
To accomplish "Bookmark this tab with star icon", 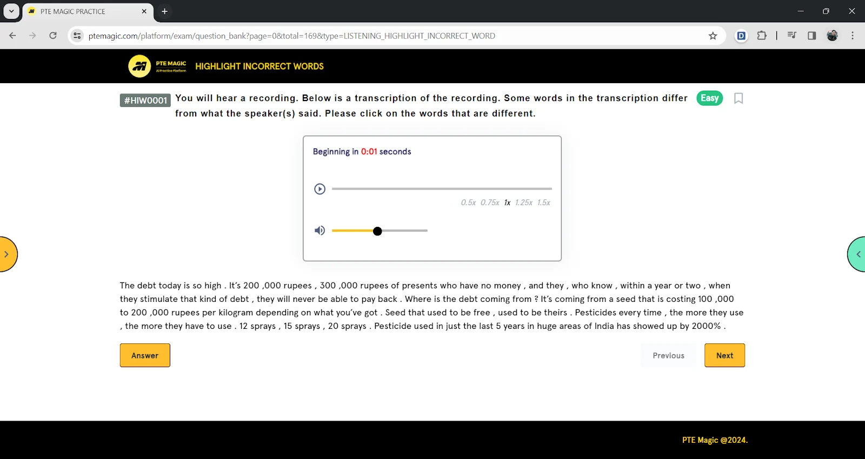I will tap(713, 36).
